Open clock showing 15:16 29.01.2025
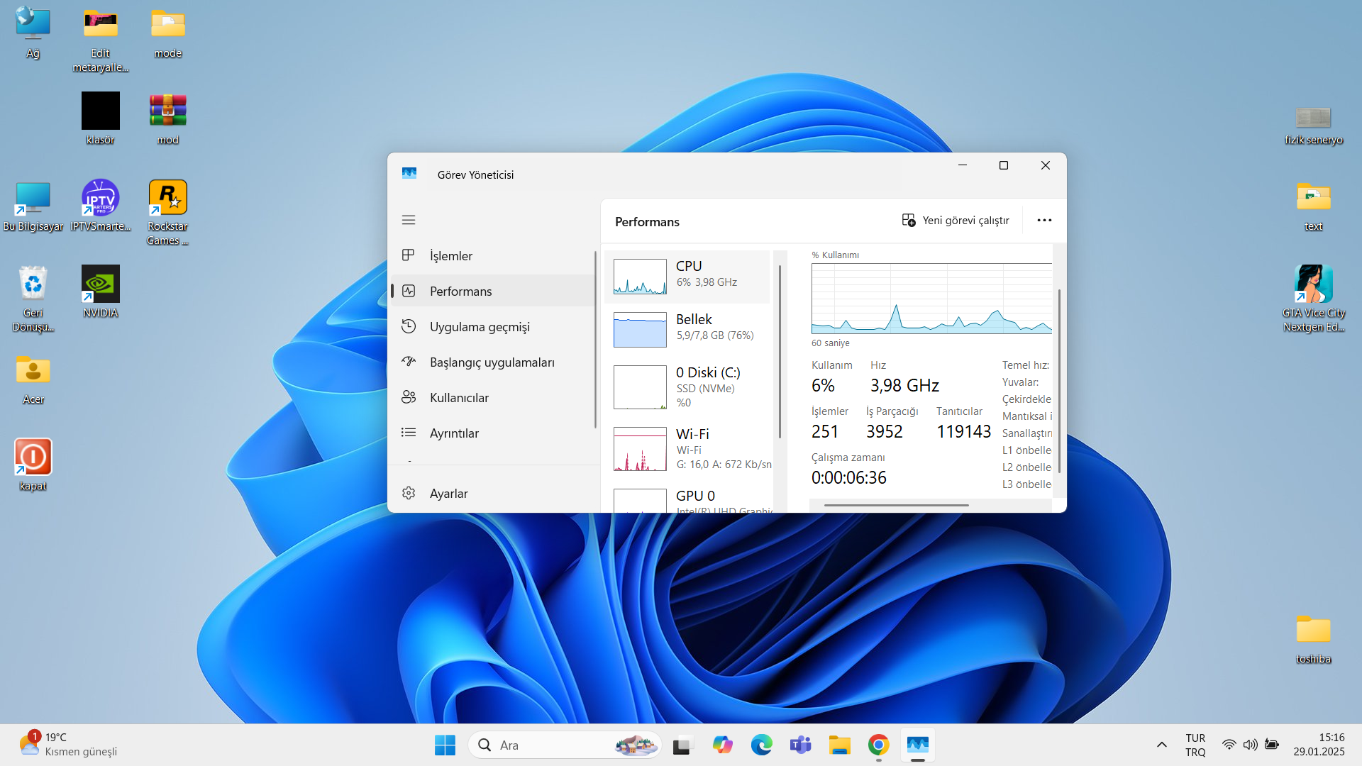 coord(1318,745)
